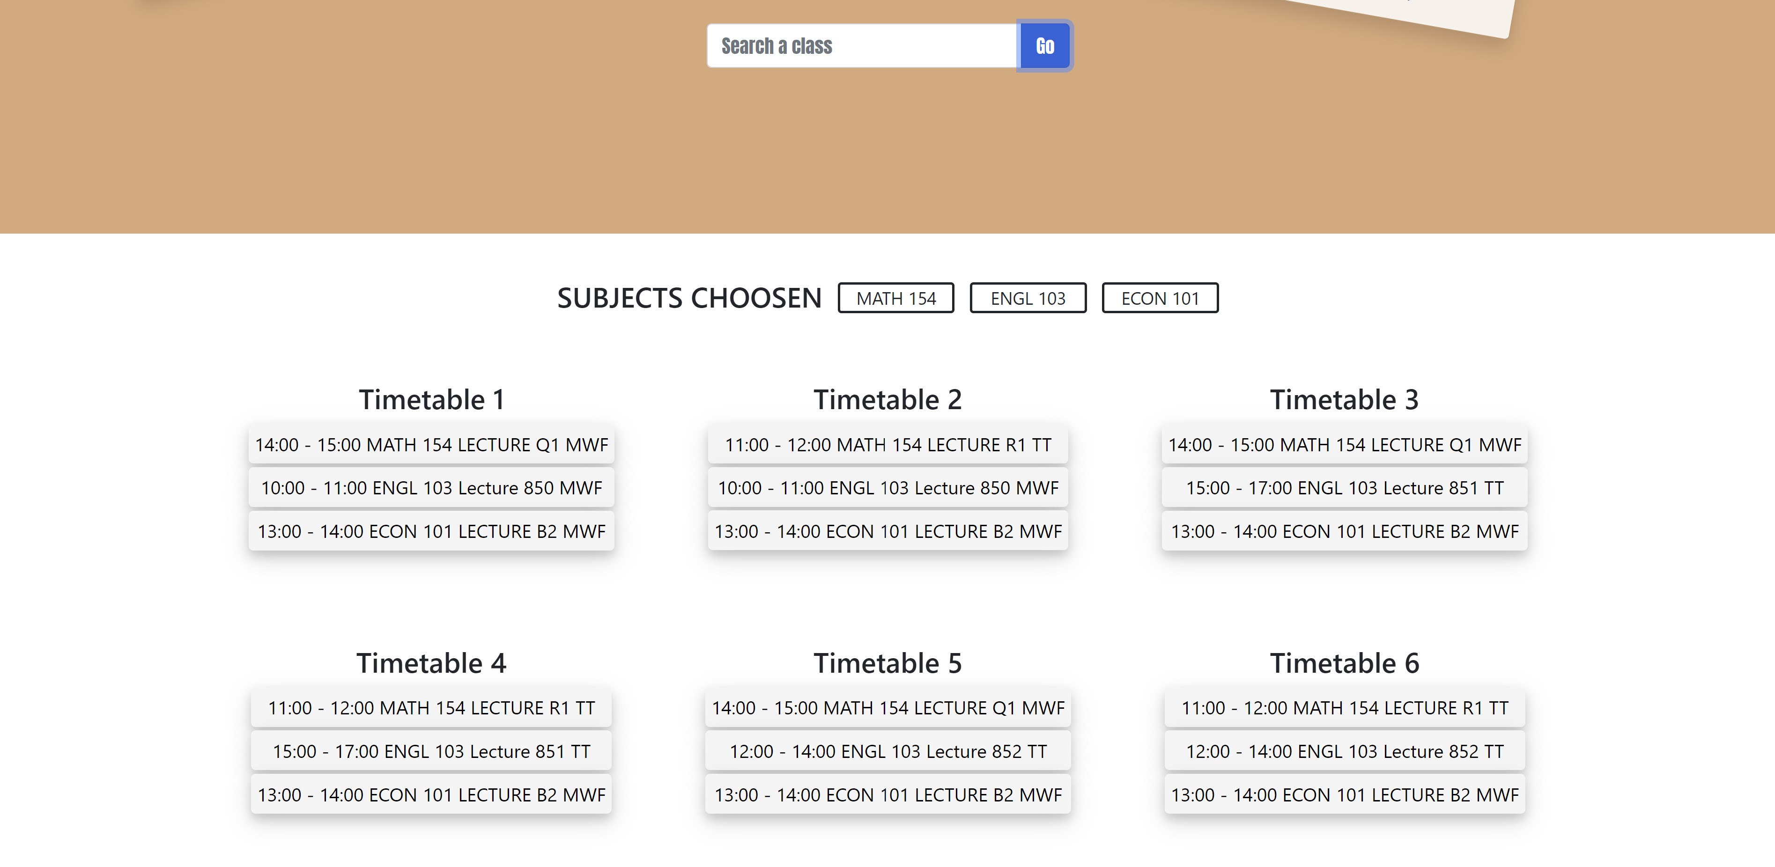Screen dimensions: 1775x867
Task: Select Timetable 3 ENGL 103 Lecture 851 row
Action: point(1344,488)
